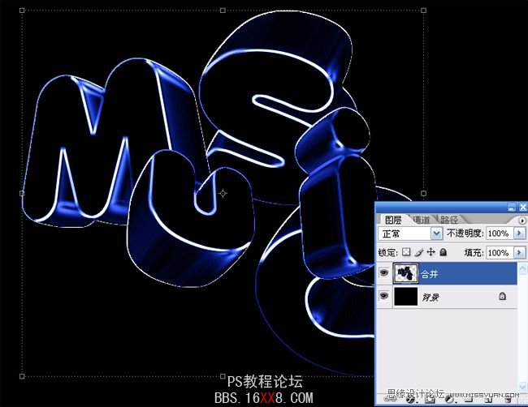
Task: Expand the 填充 fill slider arrow
Action: [518, 253]
